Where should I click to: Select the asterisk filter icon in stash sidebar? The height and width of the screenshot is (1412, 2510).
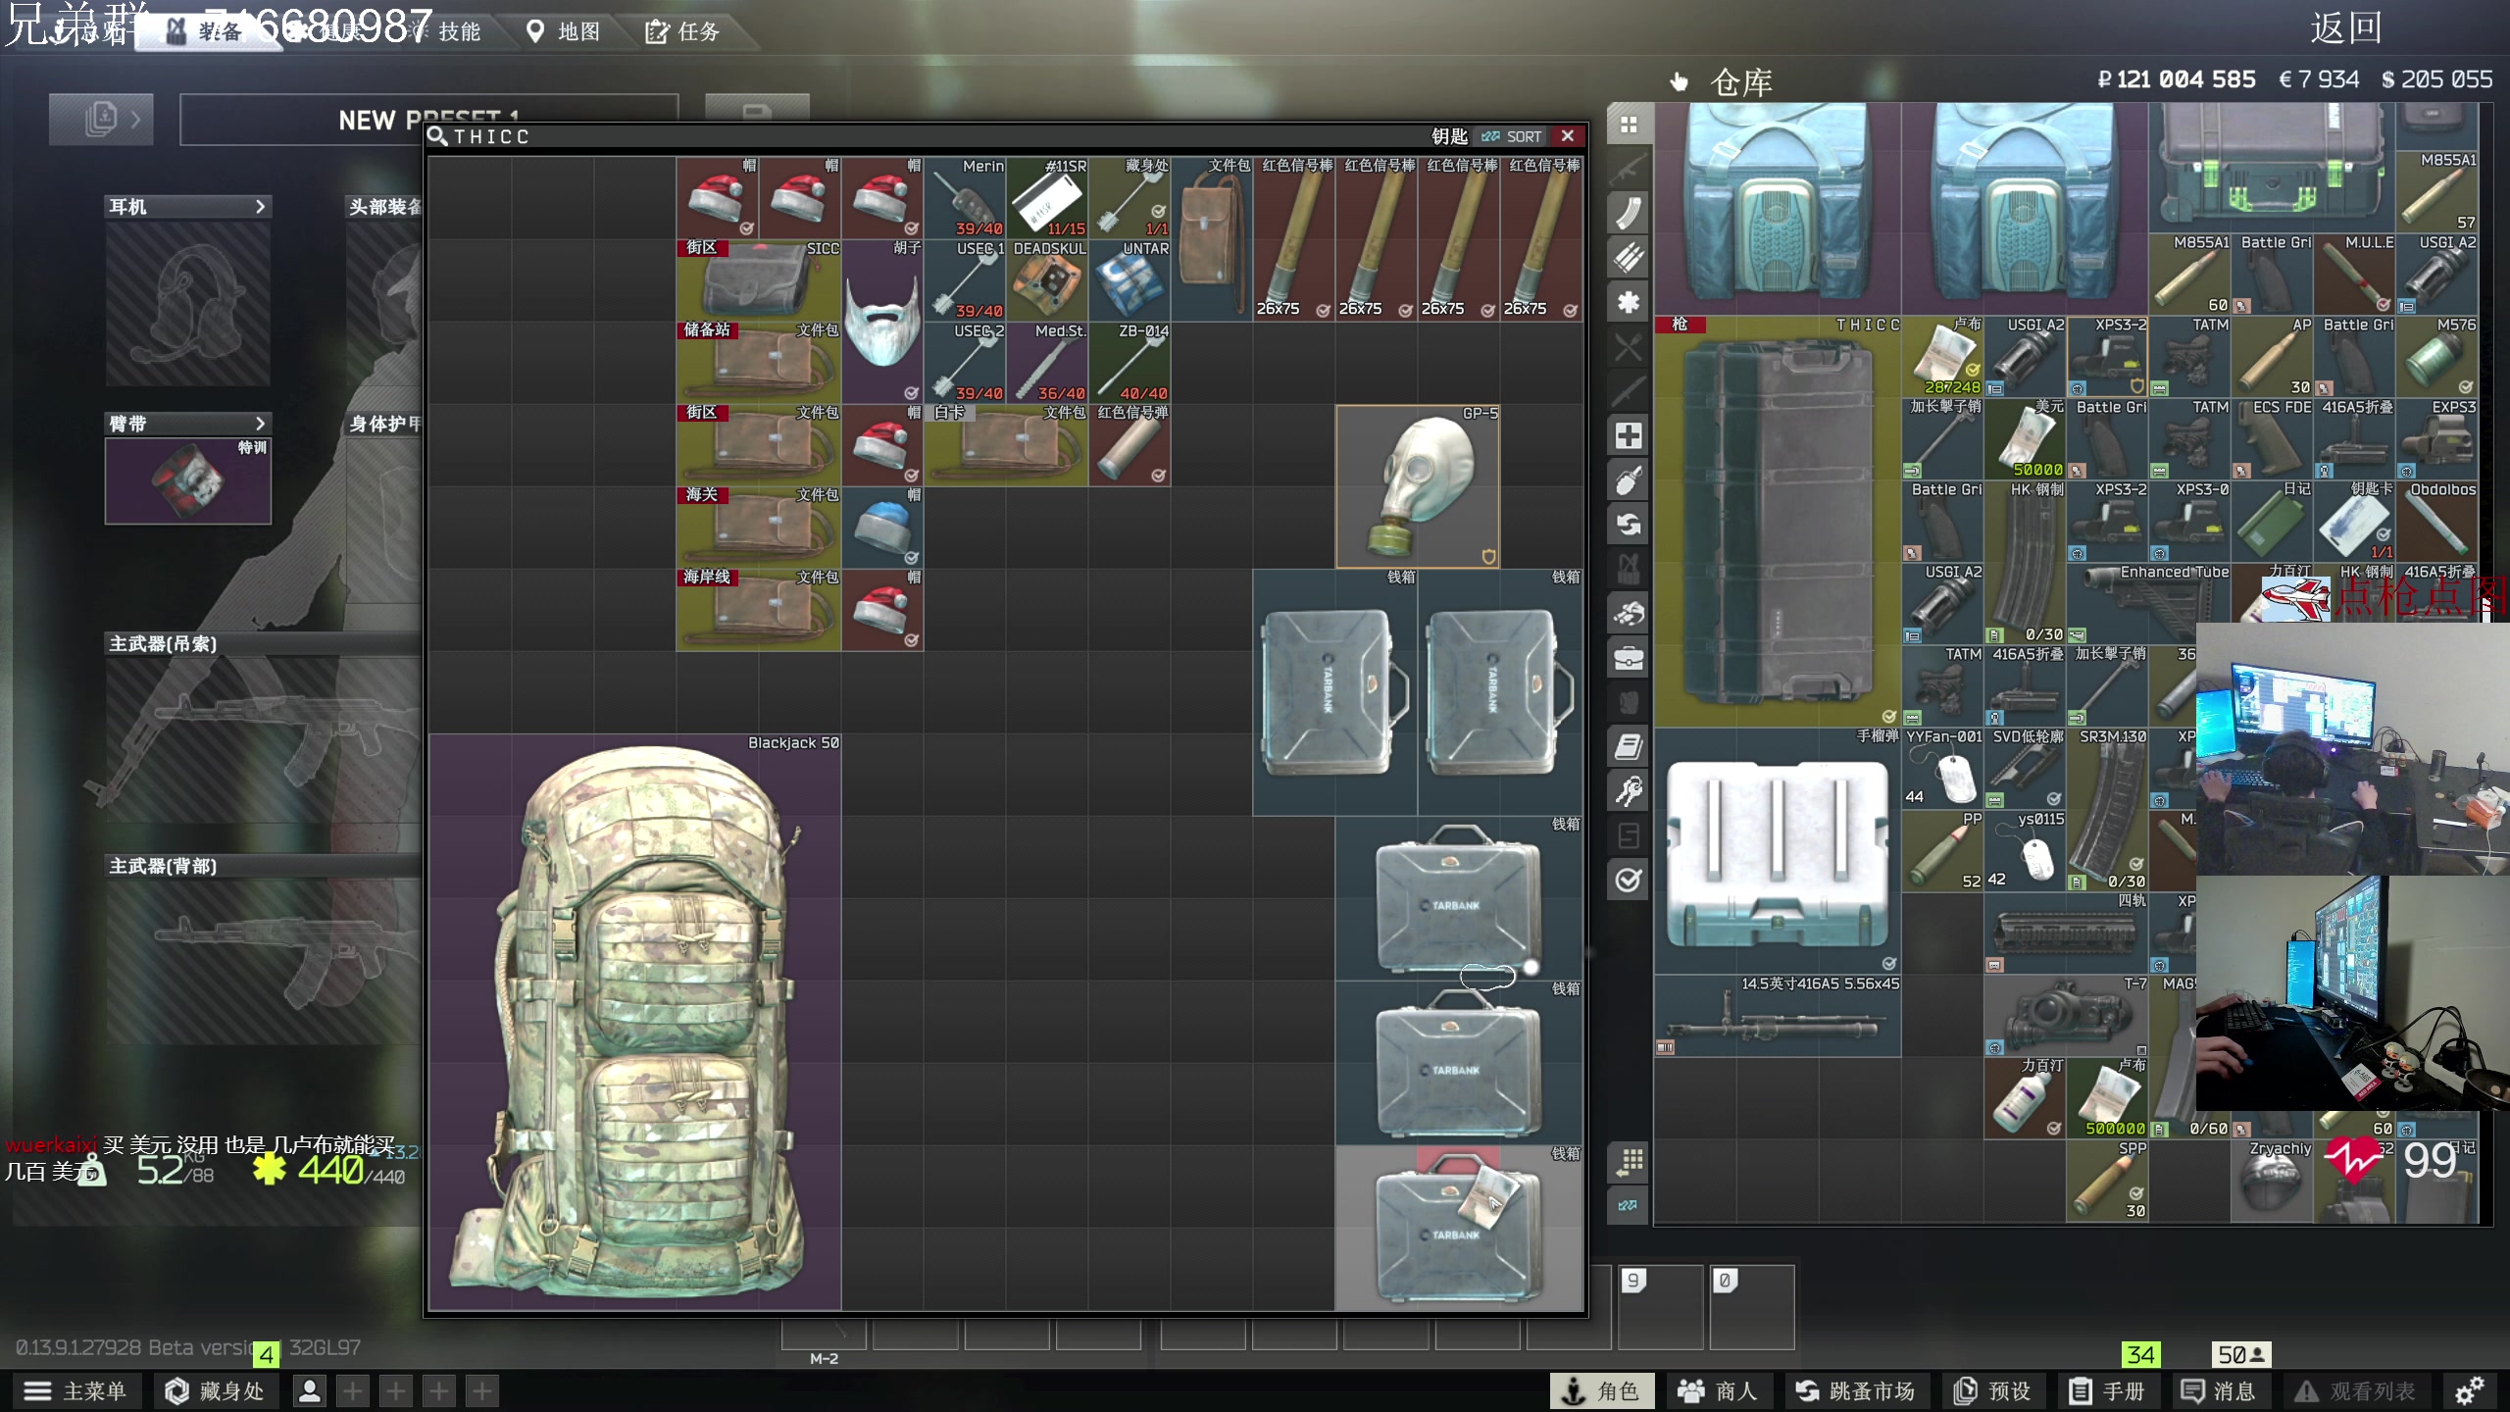pos(1629,302)
